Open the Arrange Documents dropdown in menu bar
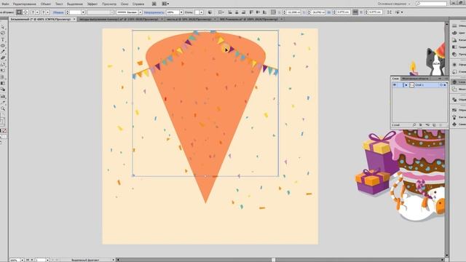 165,4
